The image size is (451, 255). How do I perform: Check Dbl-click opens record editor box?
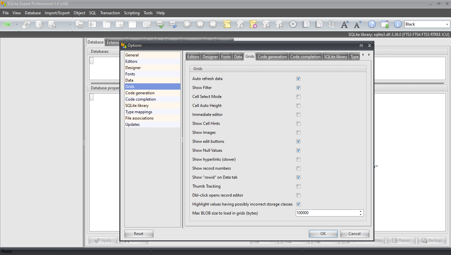coord(298,195)
